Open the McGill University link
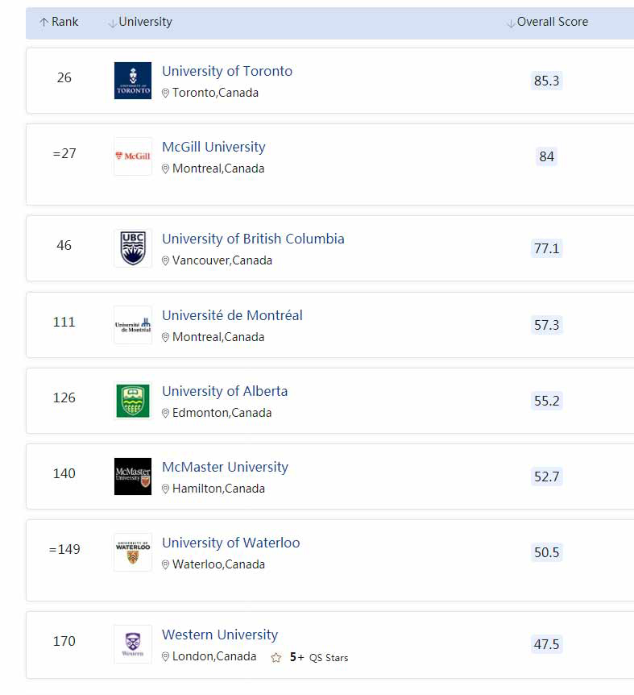 [213, 147]
